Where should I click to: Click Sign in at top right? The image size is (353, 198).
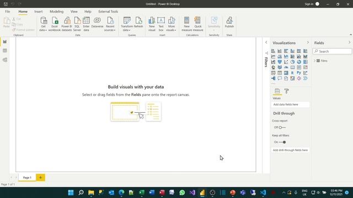[309, 4]
